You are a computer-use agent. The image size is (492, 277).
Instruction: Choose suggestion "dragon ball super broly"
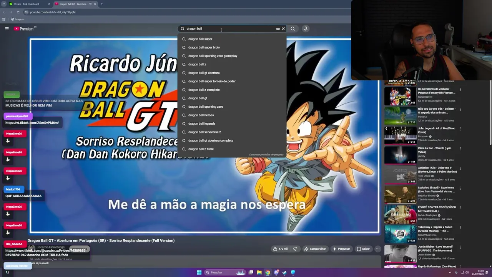click(232, 47)
